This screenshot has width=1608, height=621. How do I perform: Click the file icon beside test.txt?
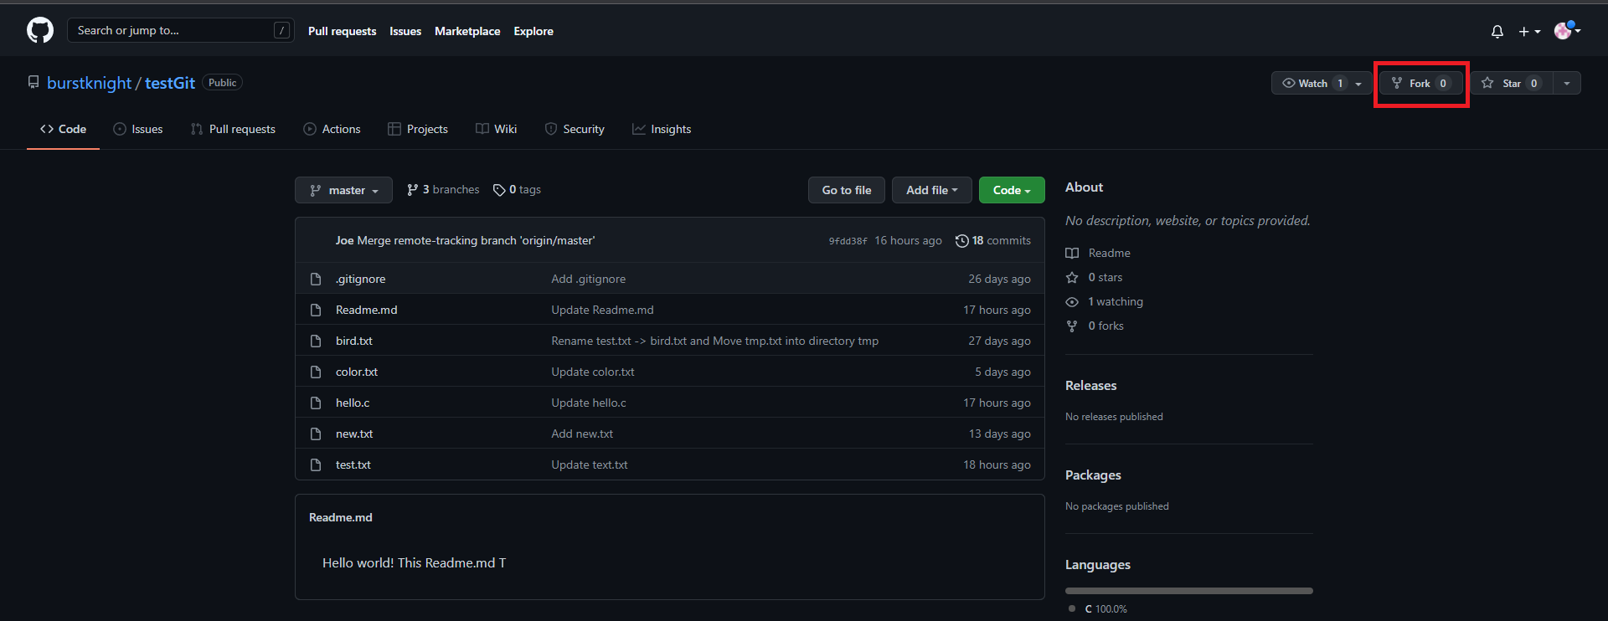pyautogui.click(x=316, y=464)
